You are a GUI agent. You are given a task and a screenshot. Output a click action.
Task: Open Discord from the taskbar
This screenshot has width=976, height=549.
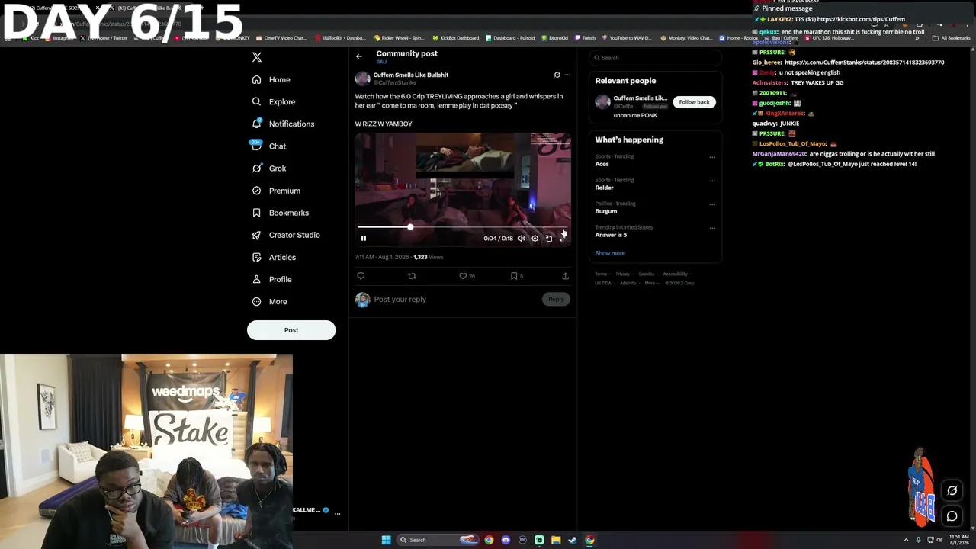pyautogui.click(x=506, y=540)
